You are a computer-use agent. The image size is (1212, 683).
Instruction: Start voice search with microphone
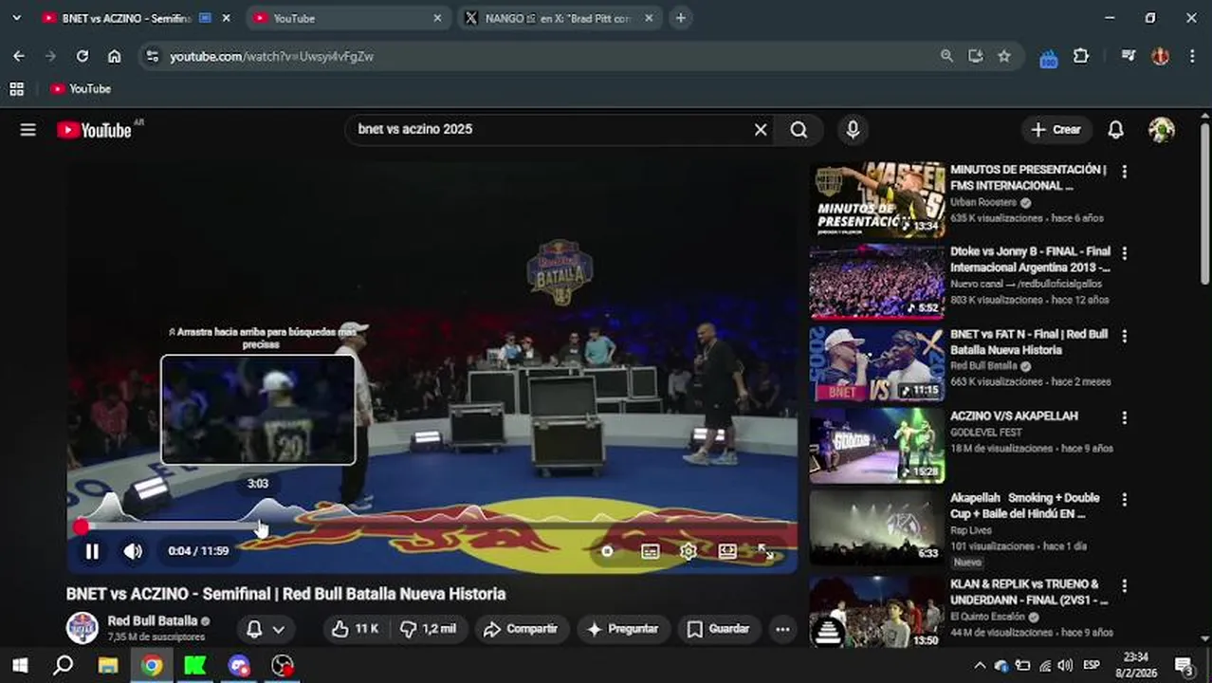click(853, 130)
